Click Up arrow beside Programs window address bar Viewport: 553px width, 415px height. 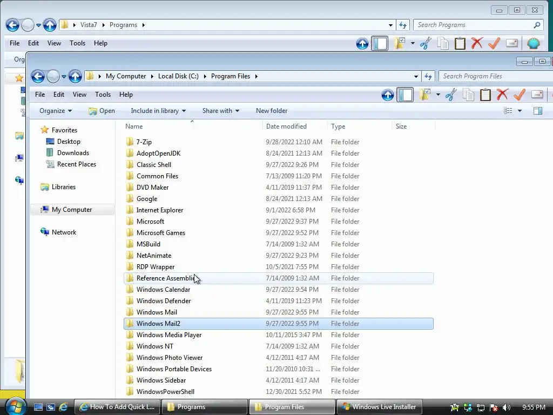click(50, 25)
